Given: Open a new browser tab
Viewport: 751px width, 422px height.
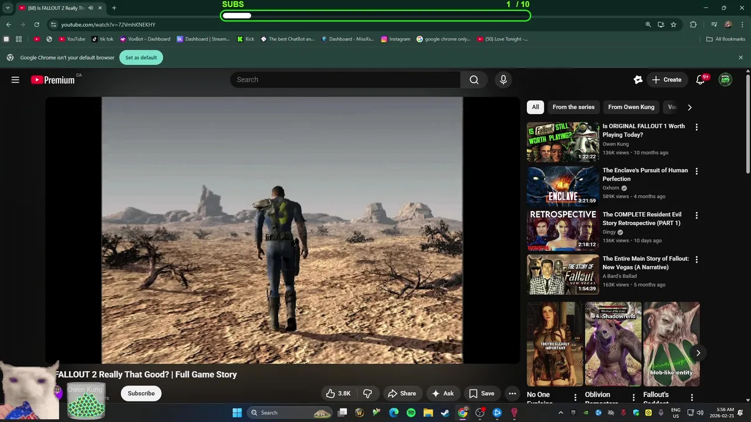Looking at the screenshot, I should 114,8.
